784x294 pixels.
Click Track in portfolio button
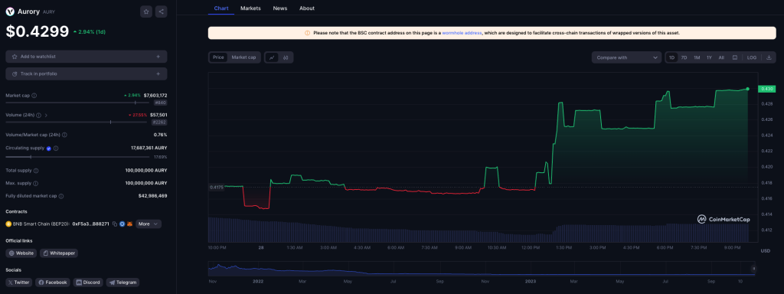tap(86, 73)
